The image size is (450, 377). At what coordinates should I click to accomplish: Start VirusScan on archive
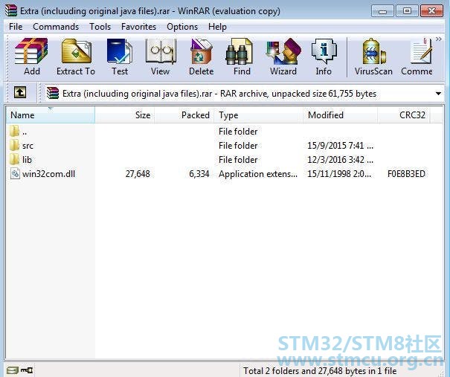pyautogui.click(x=373, y=51)
